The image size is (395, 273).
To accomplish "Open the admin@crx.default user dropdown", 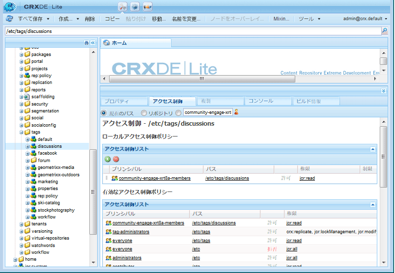I will click(x=365, y=19).
